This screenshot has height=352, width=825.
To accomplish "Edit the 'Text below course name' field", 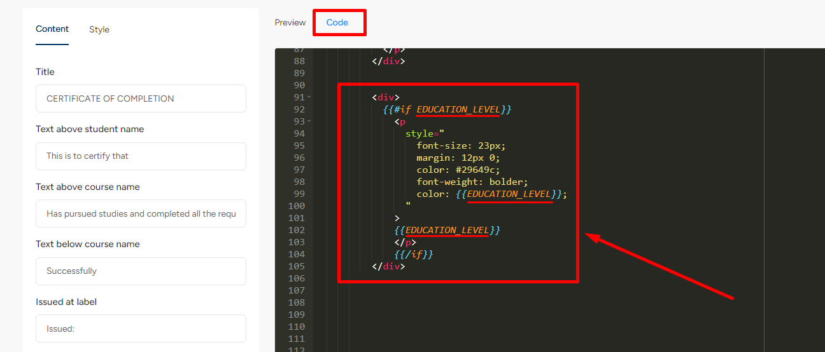I will tap(141, 271).
